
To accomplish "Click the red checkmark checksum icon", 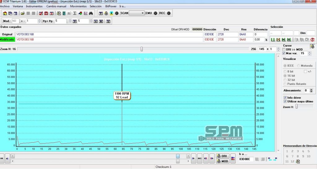I will (x=41, y=13).
